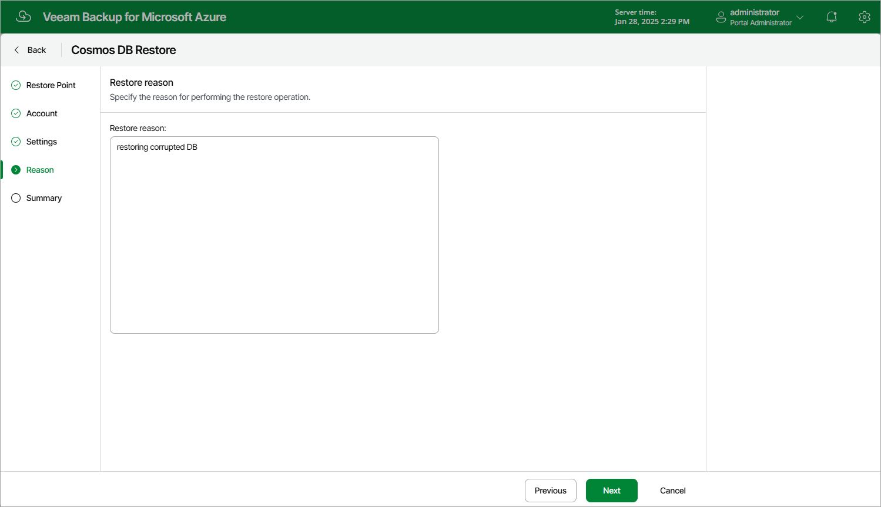Click the 'Specify the reason for performing' description text
This screenshot has width=881, height=507.
210,97
